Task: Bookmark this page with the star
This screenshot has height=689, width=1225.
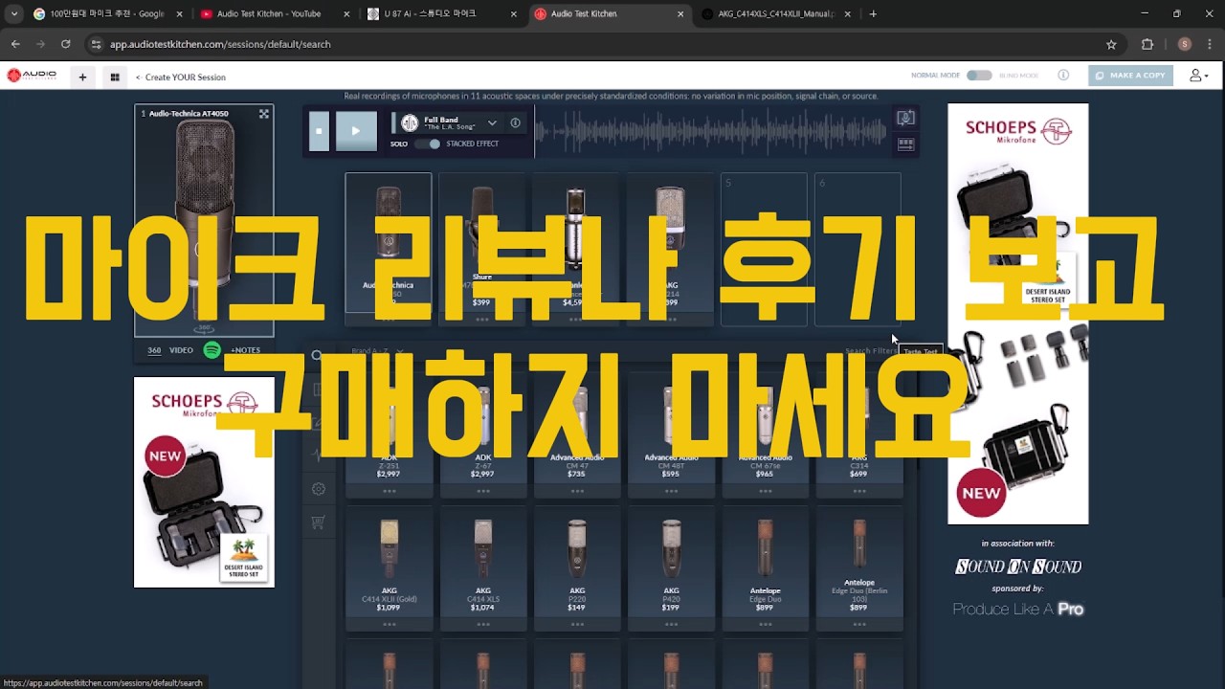Action: 1111,44
